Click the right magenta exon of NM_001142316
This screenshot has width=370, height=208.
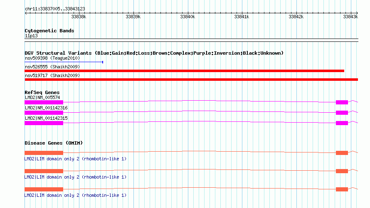click(342, 112)
